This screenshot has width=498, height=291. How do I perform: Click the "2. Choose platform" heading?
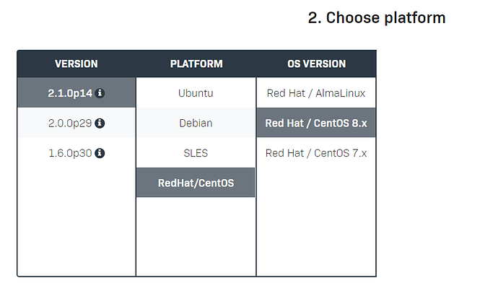[377, 18]
